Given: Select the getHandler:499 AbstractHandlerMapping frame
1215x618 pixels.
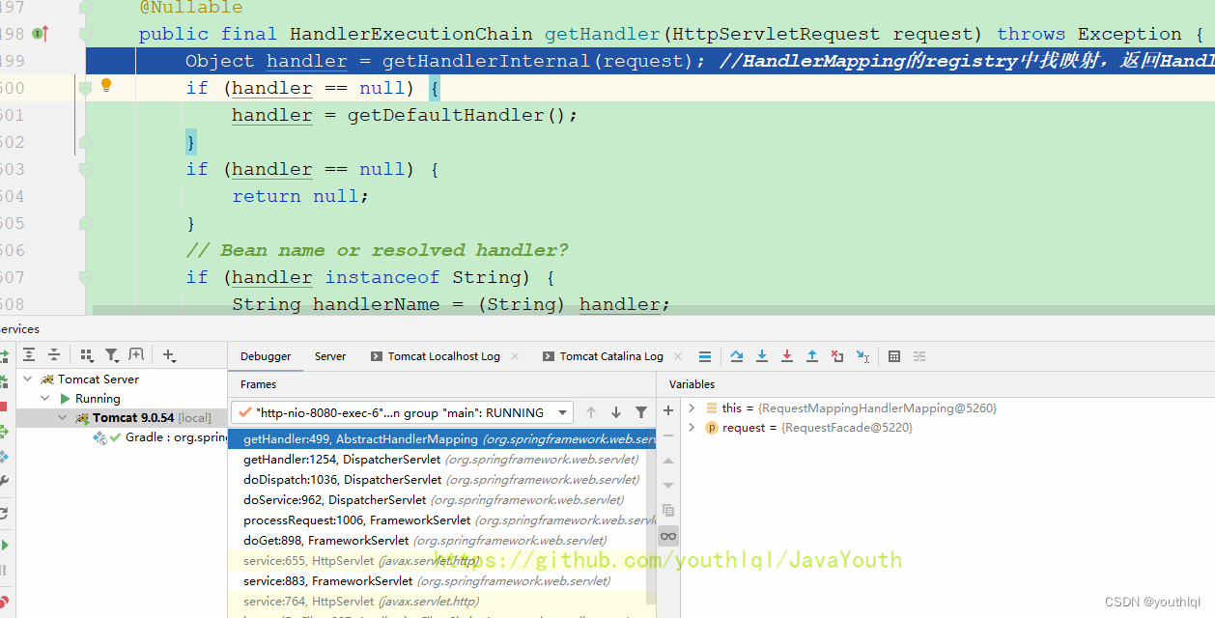Looking at the screenshot, I should (x=441, y=439).
